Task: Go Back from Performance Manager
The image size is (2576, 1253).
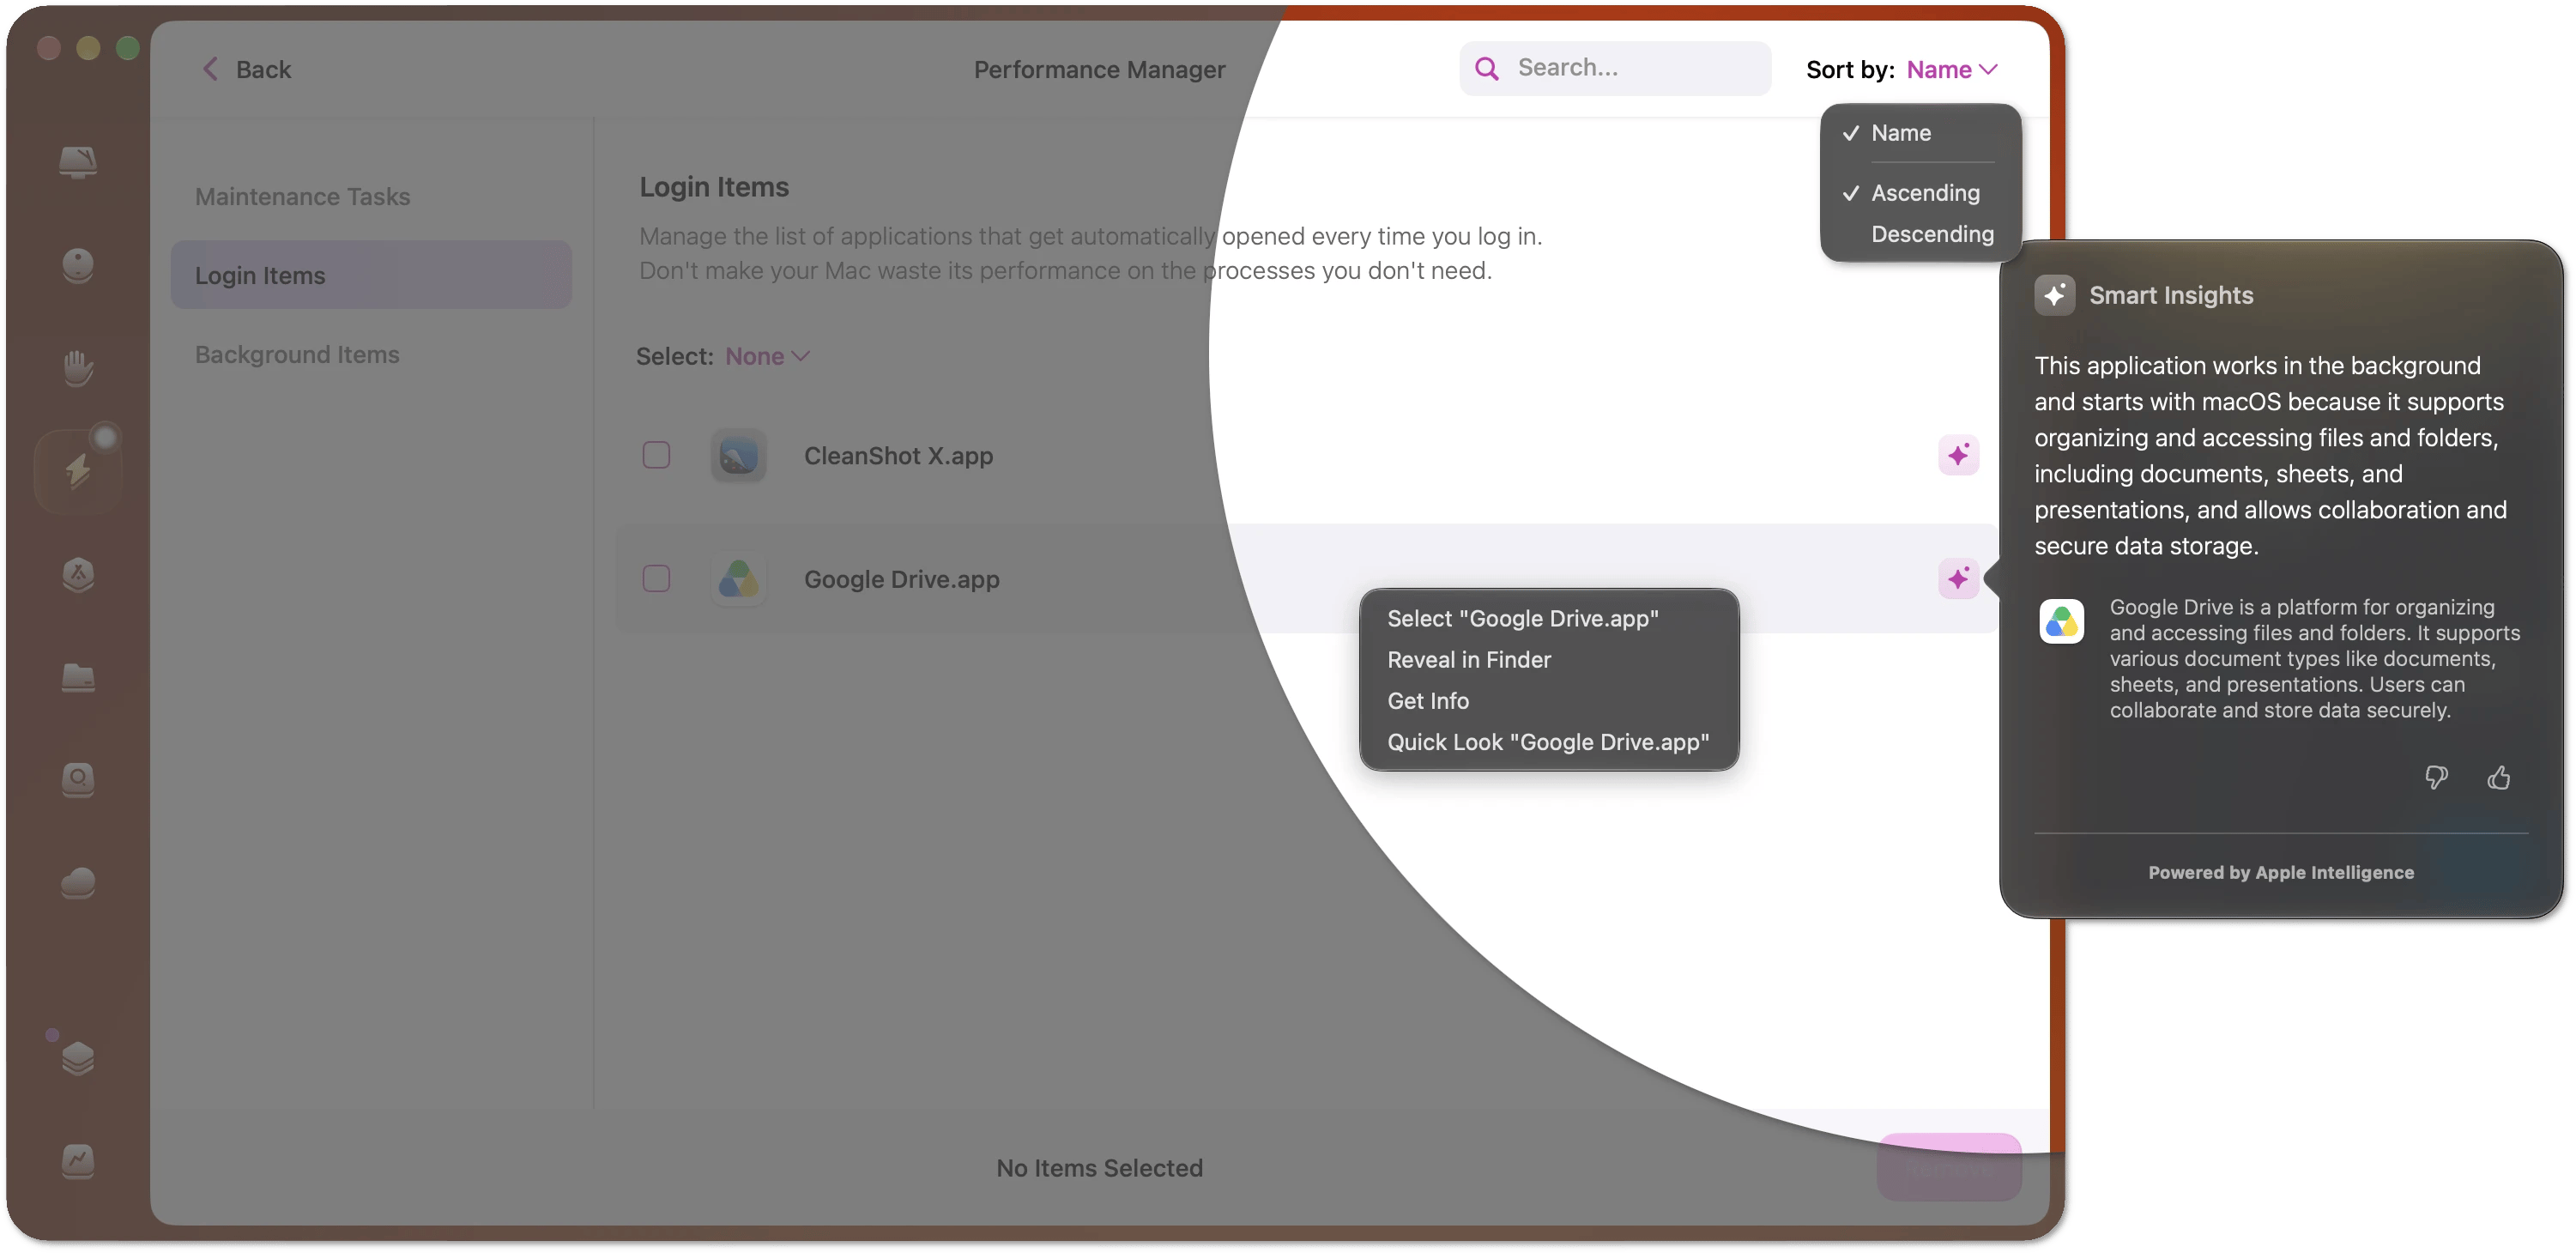Action: (x=246, y=69)
